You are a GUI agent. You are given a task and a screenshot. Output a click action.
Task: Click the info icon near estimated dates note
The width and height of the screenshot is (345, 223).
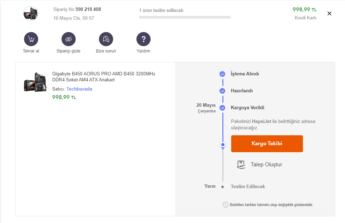coord(225,205)
